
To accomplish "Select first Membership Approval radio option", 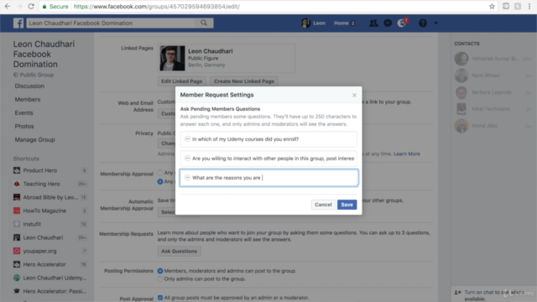I will click(x=160, y=173).
